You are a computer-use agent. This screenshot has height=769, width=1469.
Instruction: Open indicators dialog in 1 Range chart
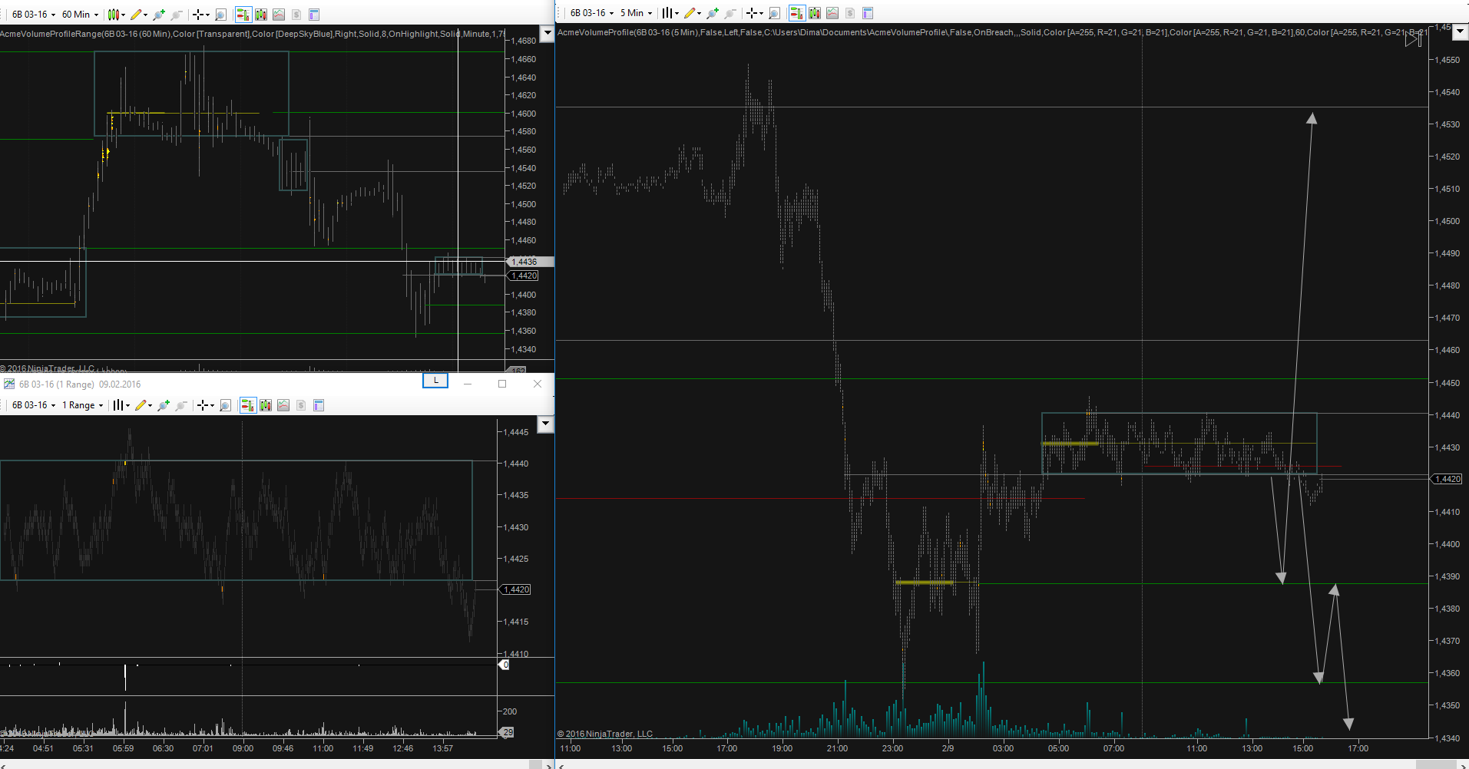(x=283, y=405)
